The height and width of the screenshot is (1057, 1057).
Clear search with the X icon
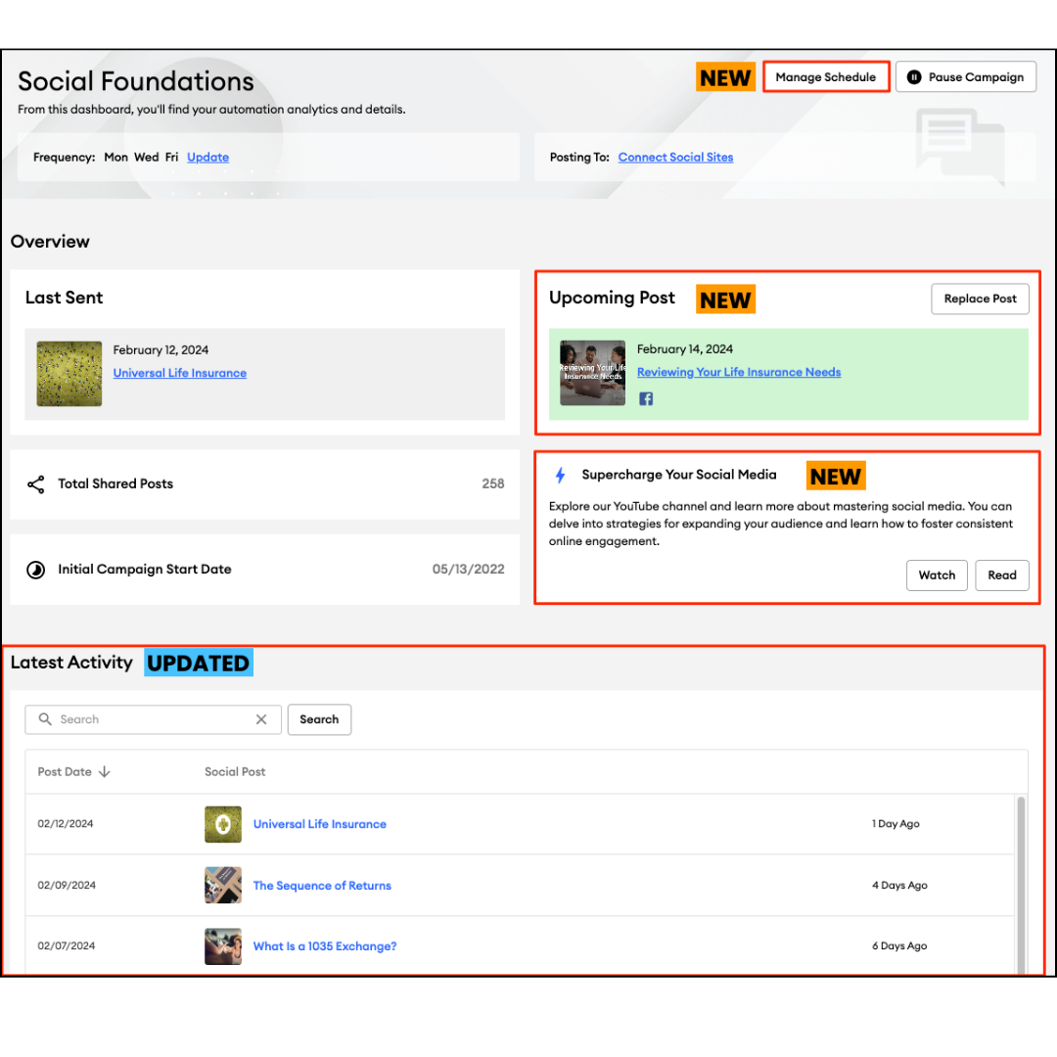[261, 719]
